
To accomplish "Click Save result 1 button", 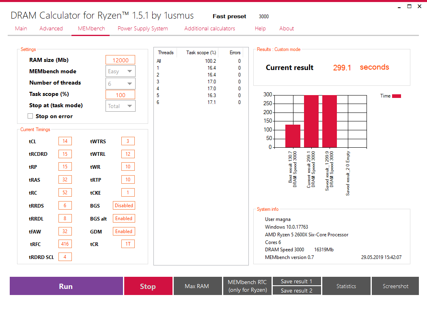I will click(297, 281).
